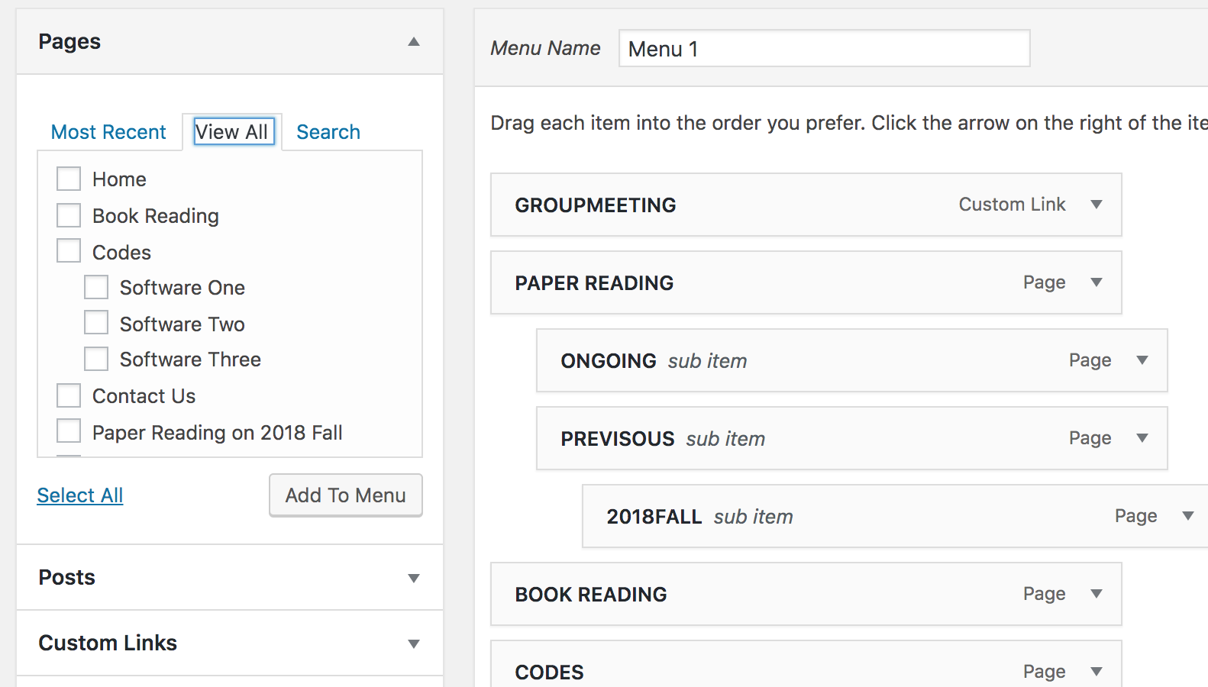Check the Home page checkbox

(69, 178)
